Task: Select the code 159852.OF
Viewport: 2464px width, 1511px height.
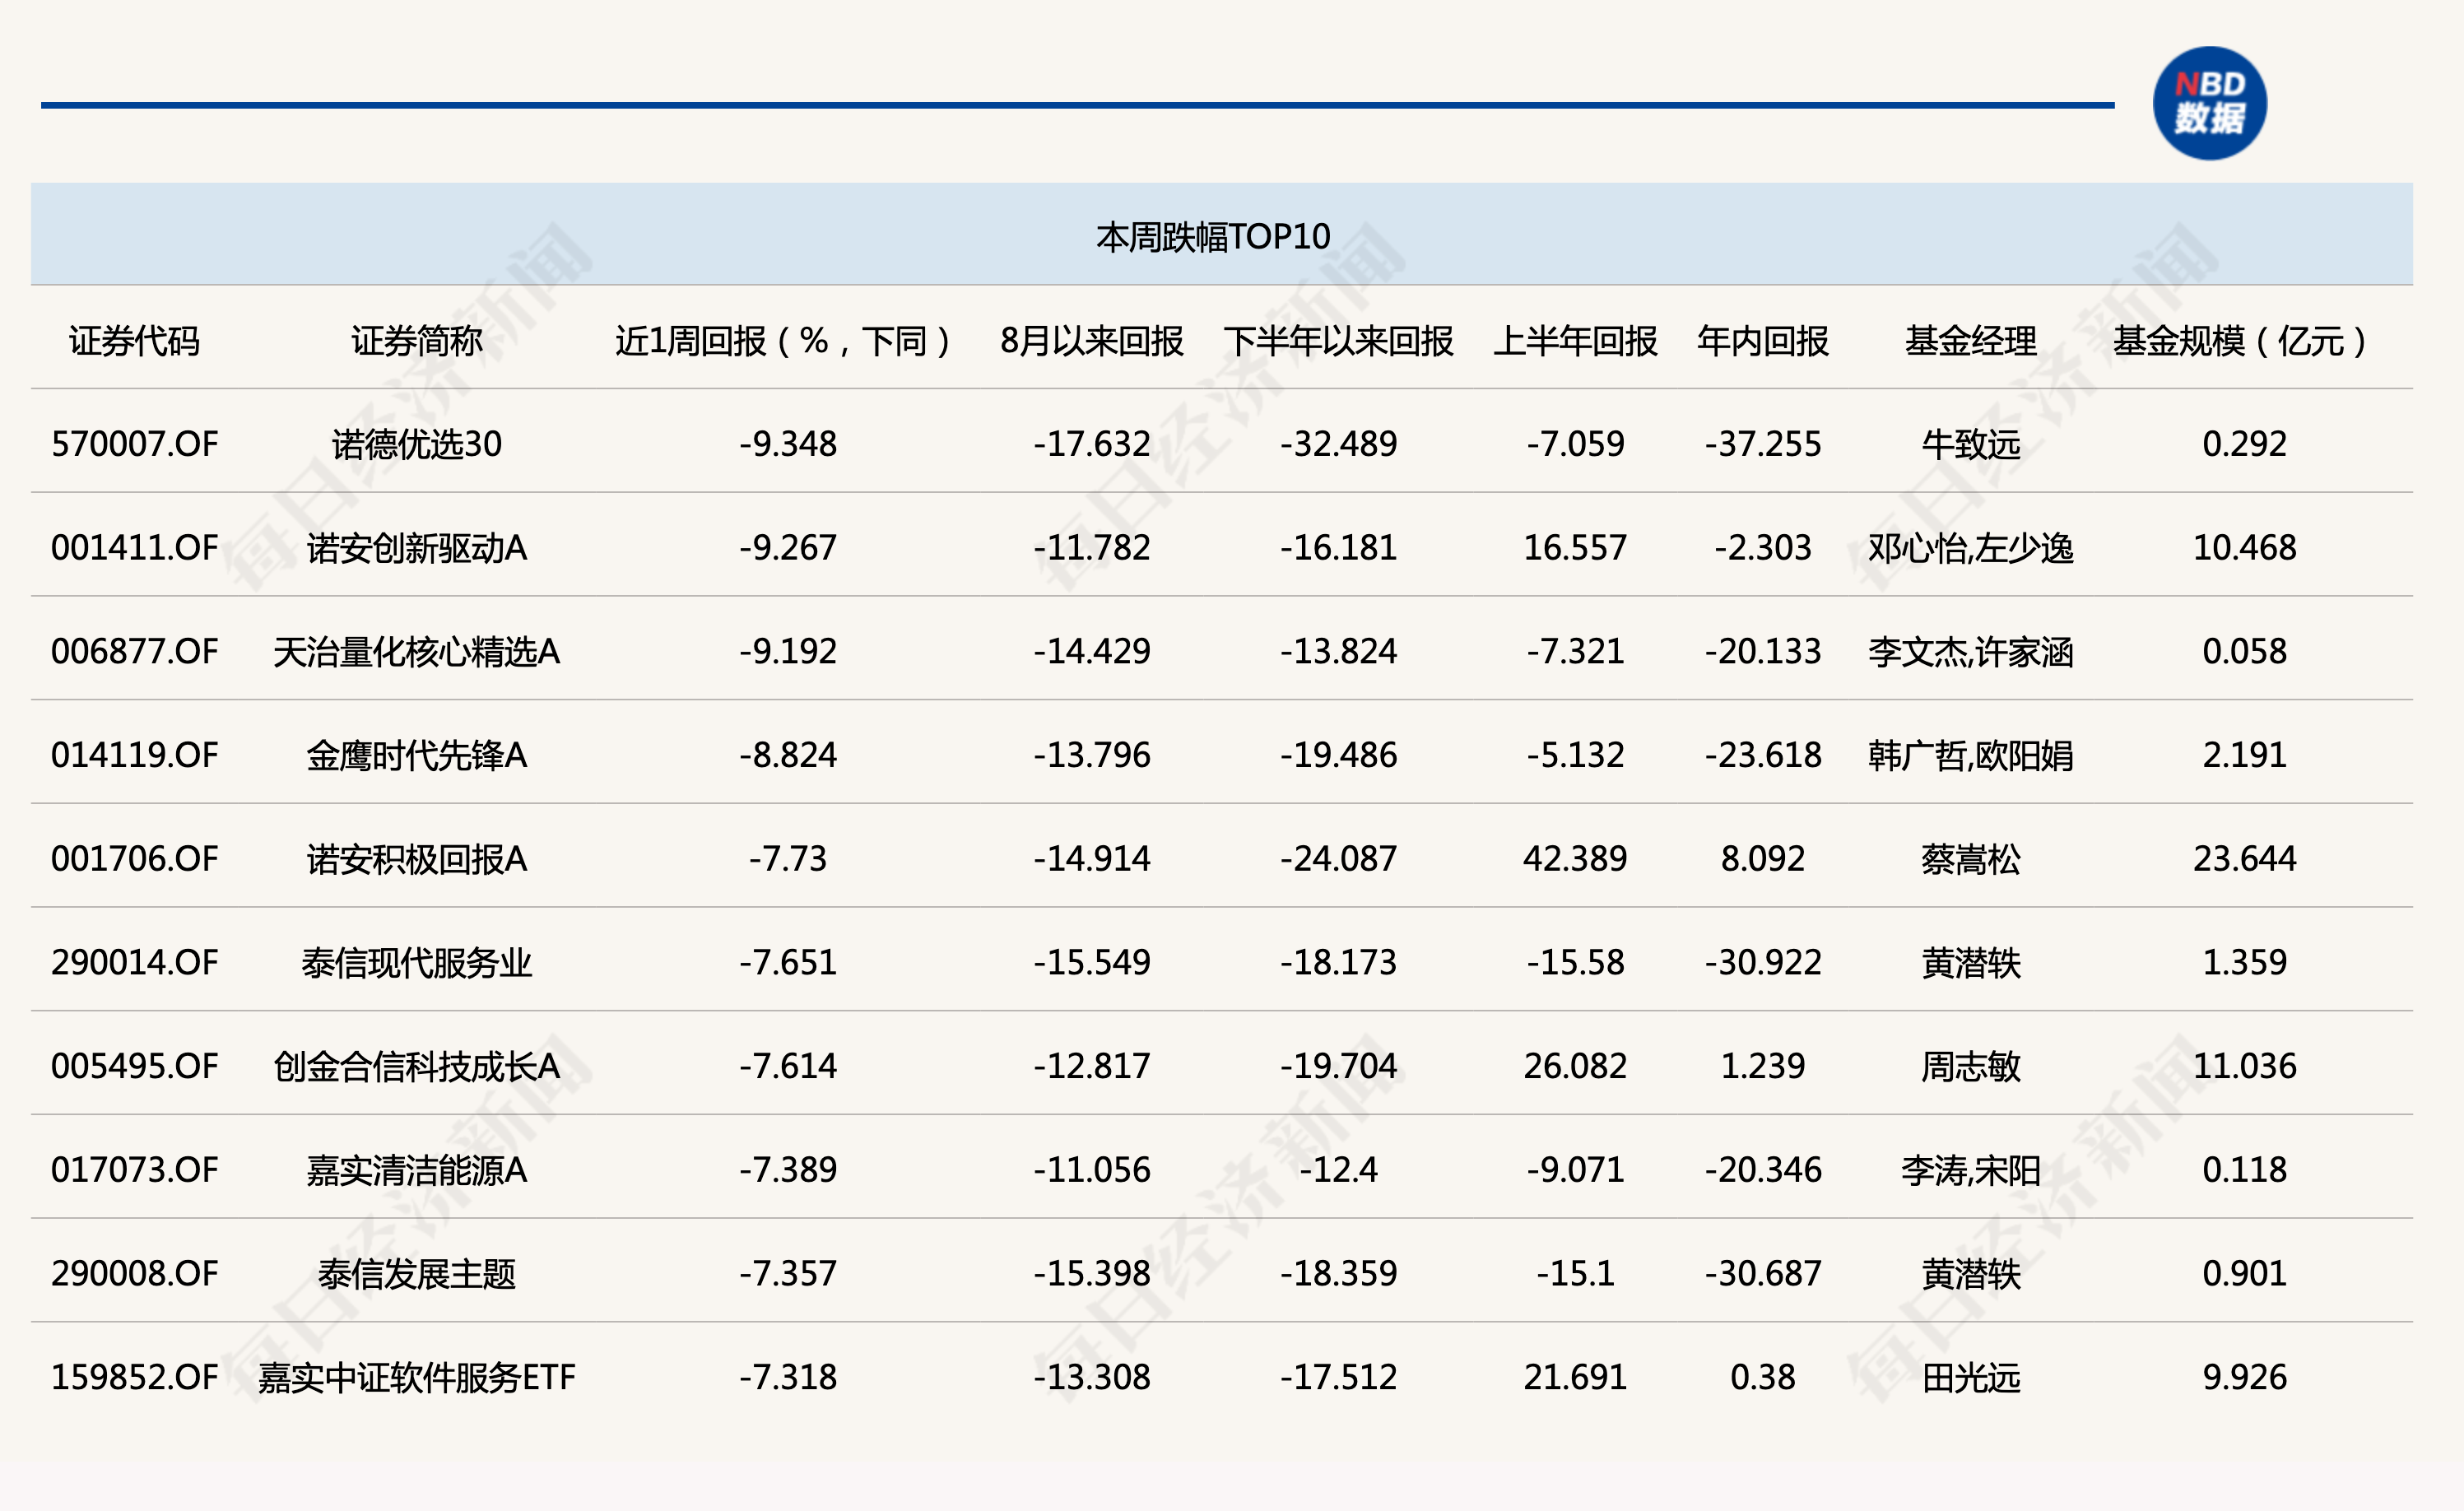Action: coord(134,1377)
